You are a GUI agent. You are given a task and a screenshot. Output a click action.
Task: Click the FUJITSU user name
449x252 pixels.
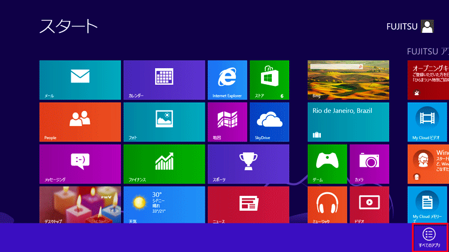pyautogui.click(x=402, y=27)
